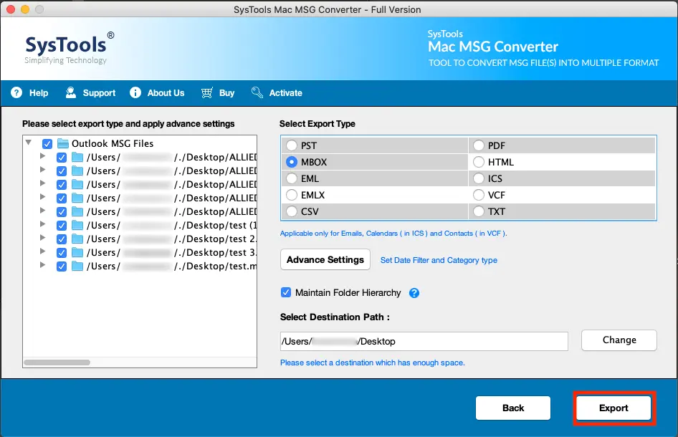Expand the first Desktop/ALLIED folder entry
Viewport: 678px width, 437px height.
click(x=42, y=157)
